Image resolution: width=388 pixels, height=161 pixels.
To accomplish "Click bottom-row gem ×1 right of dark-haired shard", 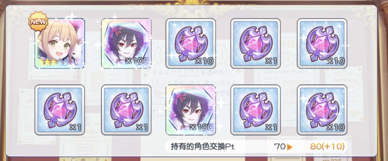I will tap(255, 109).
